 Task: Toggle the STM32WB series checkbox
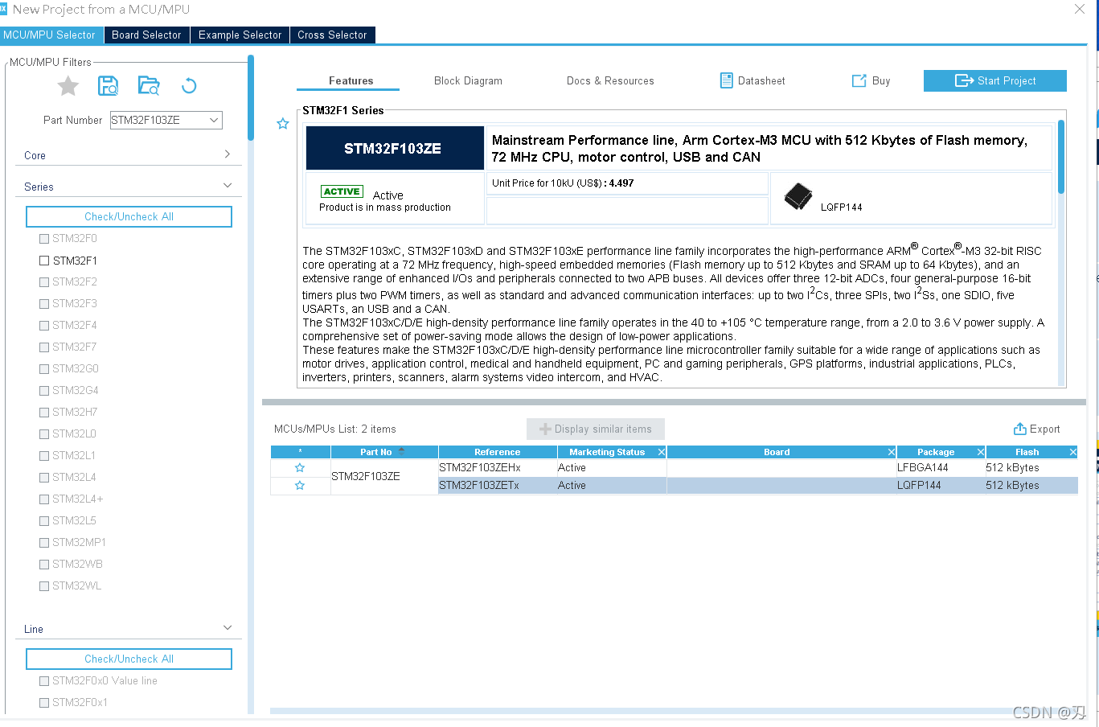(44, 565)
